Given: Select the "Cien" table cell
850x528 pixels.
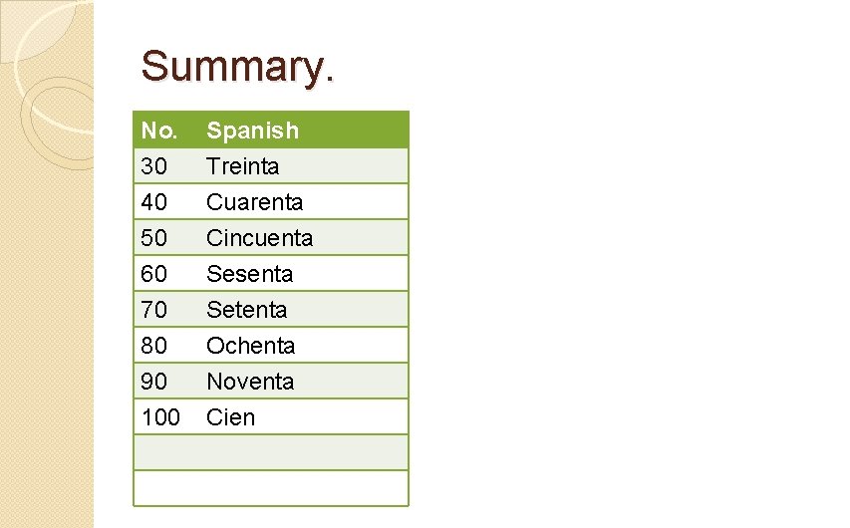Looking at the screenshot, I should [230, 417].
